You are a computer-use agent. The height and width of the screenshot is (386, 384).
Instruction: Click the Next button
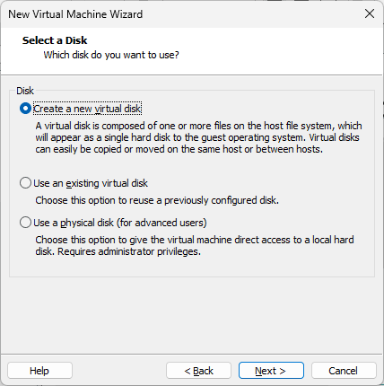(x=271, y=371)
